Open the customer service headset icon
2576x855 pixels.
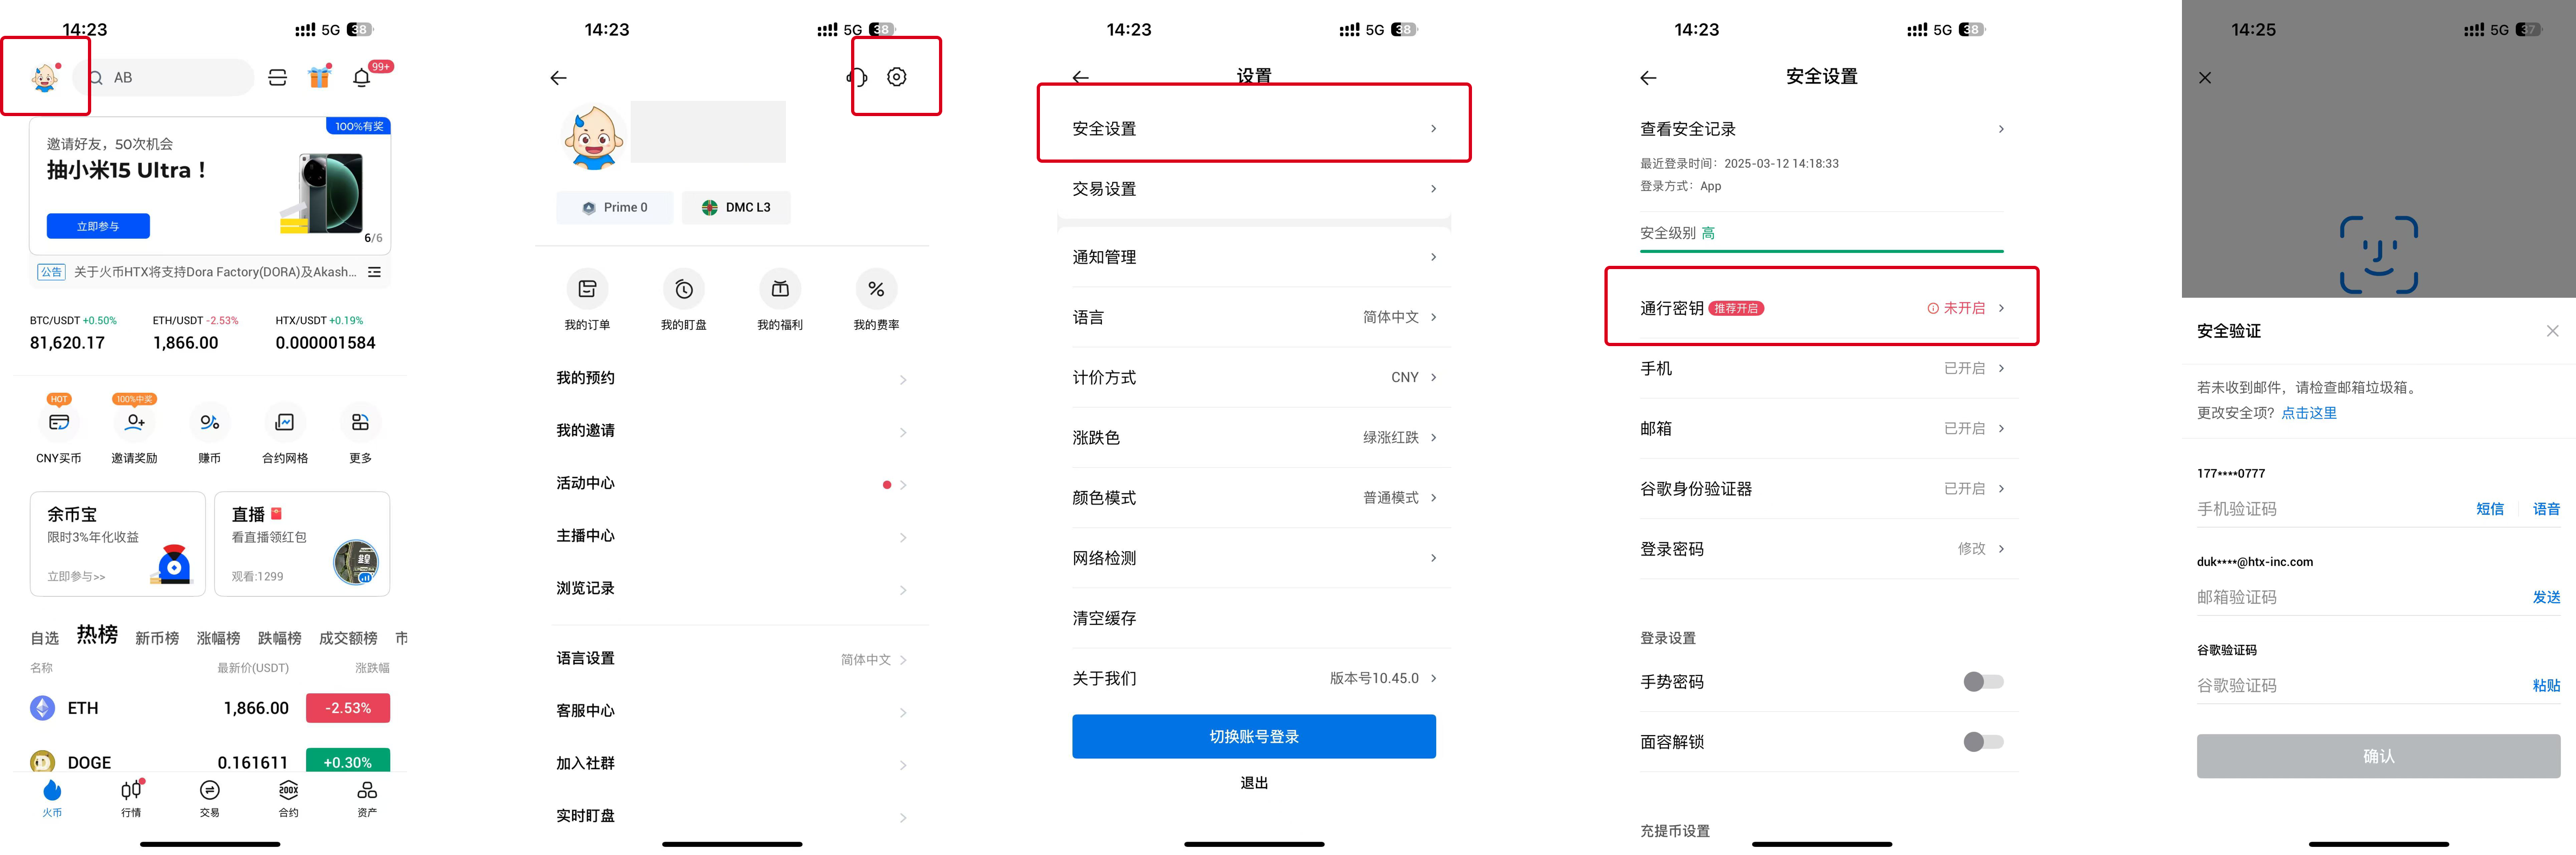857,77
